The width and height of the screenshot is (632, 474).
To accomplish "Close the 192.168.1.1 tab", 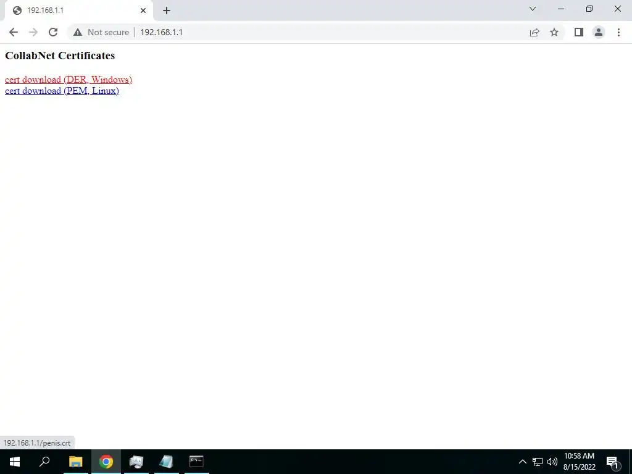I will [143, 10].
